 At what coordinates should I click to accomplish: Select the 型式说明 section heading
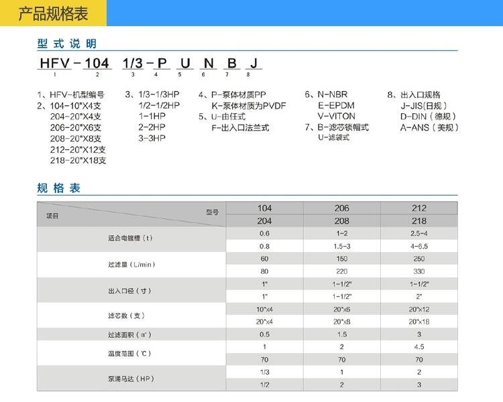point(66,44)
